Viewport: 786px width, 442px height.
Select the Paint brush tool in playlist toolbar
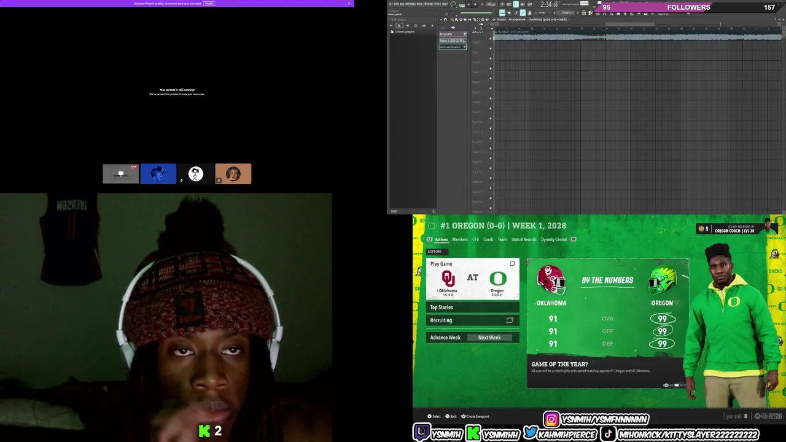pos(456,20)
